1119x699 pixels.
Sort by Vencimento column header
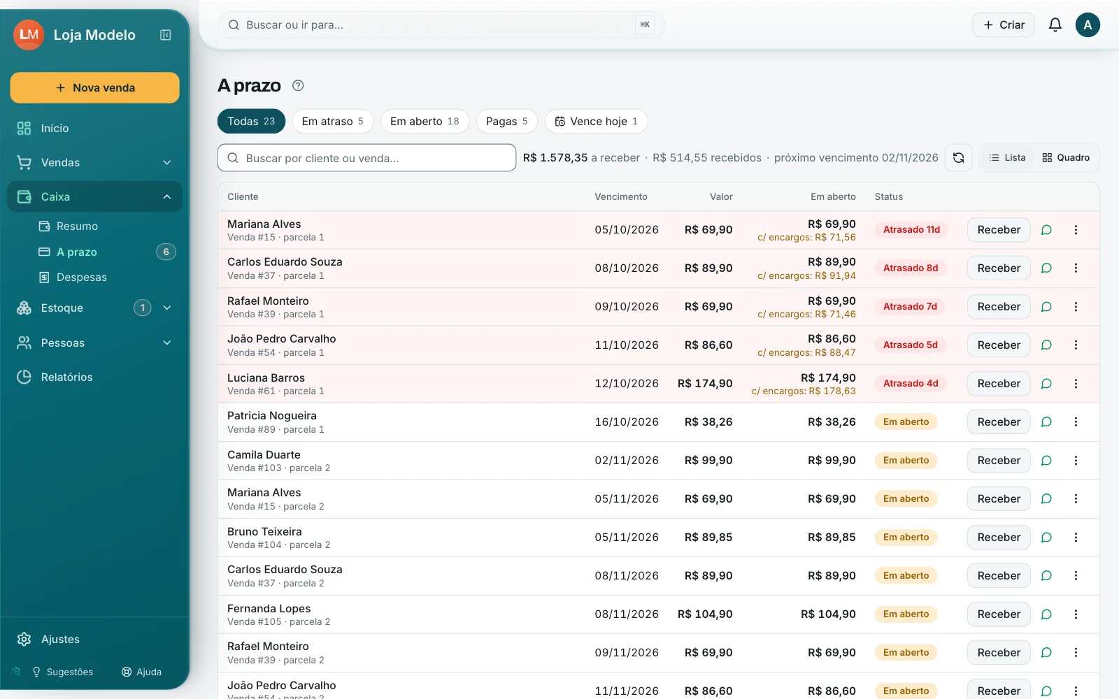(x=621, y=197)
